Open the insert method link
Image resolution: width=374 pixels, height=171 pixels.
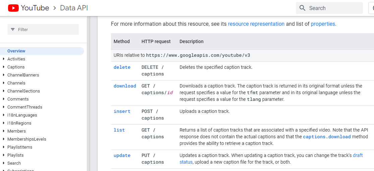(122, 111)
